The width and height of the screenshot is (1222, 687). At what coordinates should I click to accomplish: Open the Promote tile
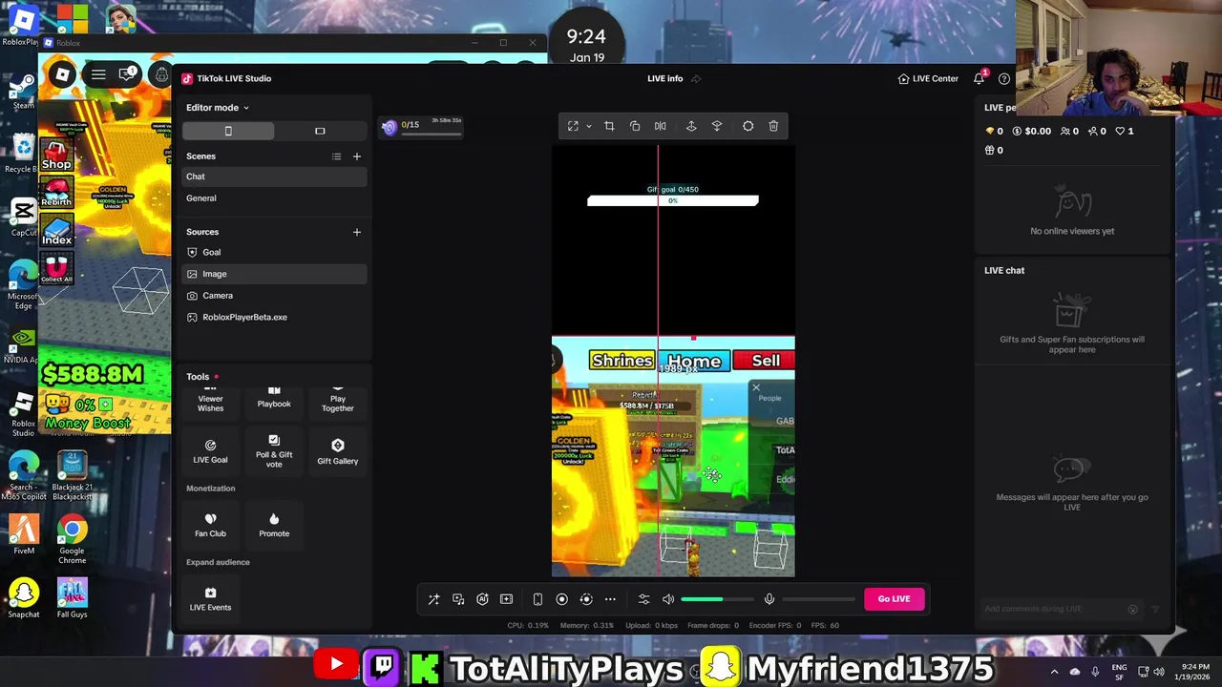click(x=274, y=525)
